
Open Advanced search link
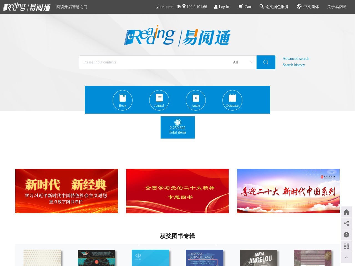tap(296, 58)
